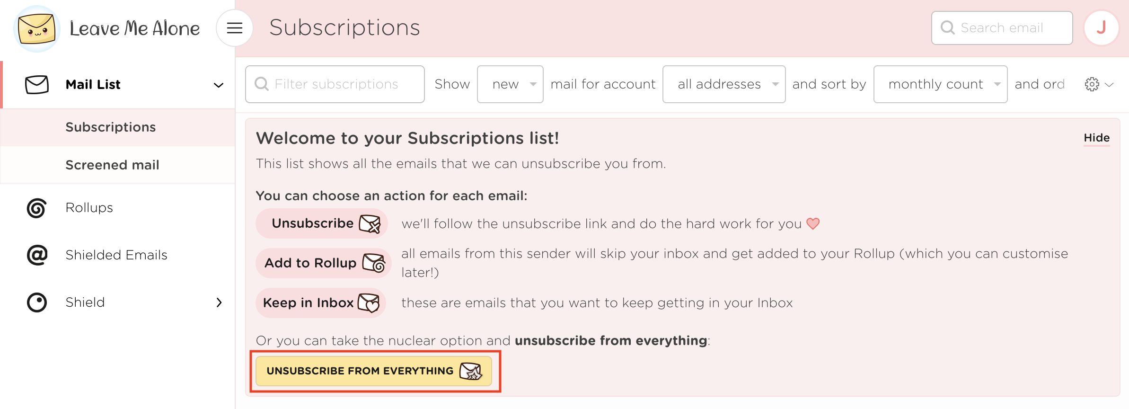
Task: Open the 'monthly count' sort dropdown
Action: [x=940, y=84]
